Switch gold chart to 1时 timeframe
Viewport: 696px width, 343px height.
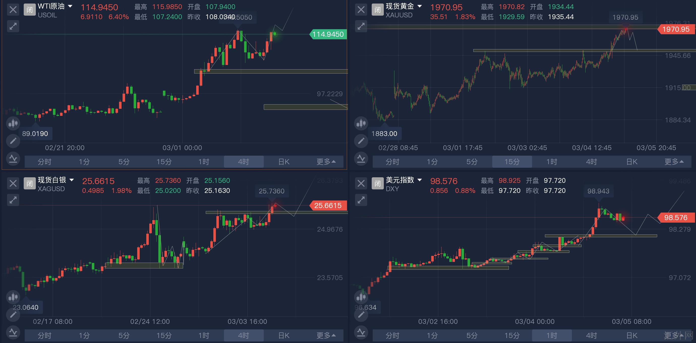coord(552,162)
